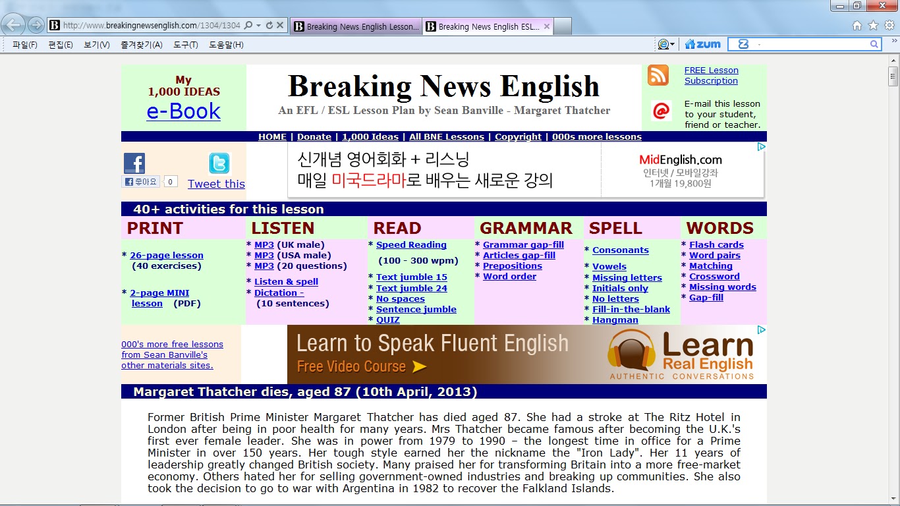Click the Donate link

click(x=314, y=136)
